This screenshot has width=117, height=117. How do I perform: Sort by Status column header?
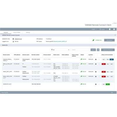82,55
